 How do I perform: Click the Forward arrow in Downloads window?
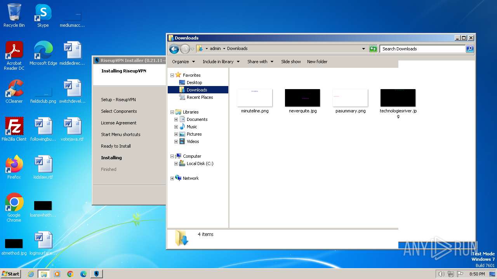coord(185,49)
